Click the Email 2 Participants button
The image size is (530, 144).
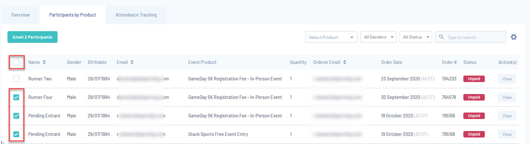point(33,37)
